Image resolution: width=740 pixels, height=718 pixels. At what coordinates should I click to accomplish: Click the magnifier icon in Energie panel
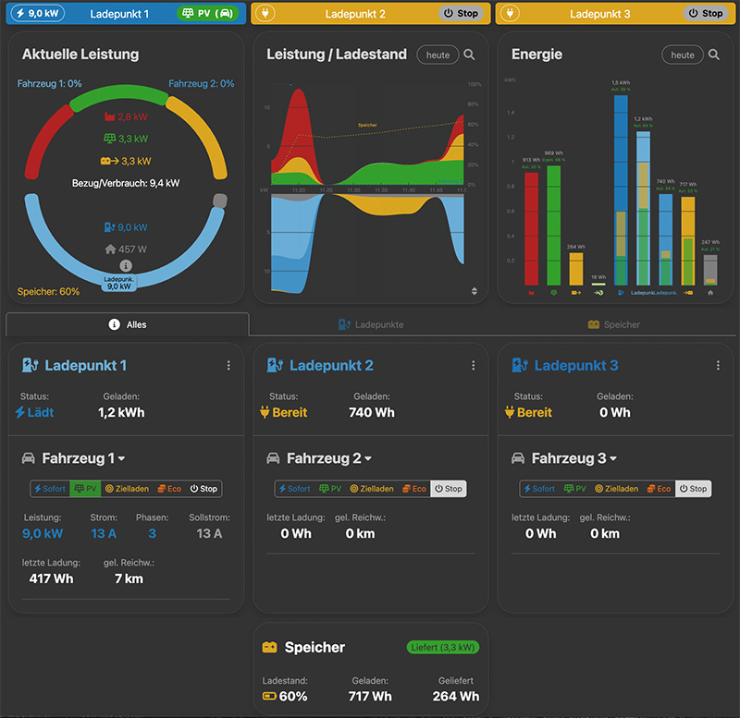(x=714, y=55)
